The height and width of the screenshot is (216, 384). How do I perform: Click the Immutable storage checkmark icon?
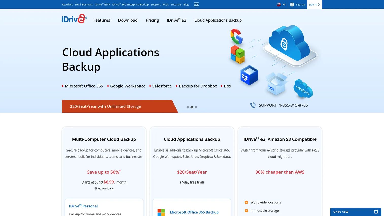[x=246, y=211]
